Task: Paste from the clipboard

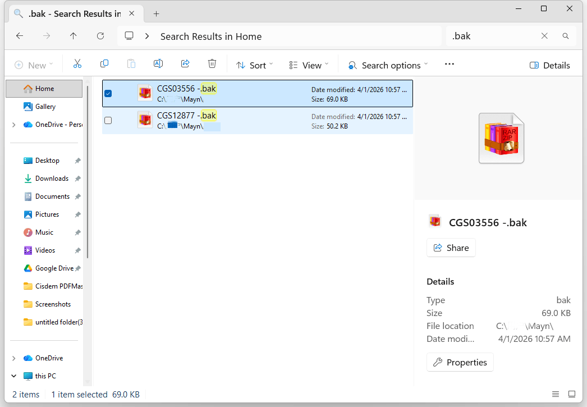Action: pos(131,63)
